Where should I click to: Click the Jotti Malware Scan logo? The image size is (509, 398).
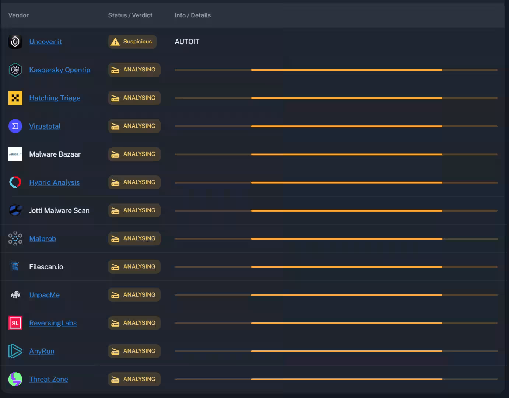pos(15,210)
